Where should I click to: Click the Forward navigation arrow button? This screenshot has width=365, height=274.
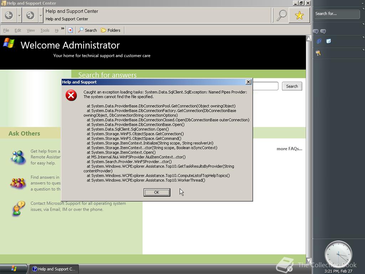(x=30, y=15)
